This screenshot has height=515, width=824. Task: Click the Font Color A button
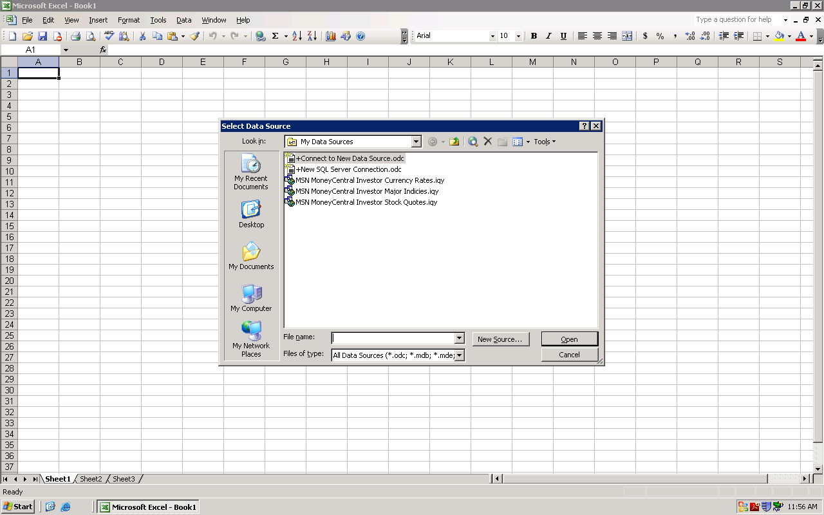[x=801, y=36]
